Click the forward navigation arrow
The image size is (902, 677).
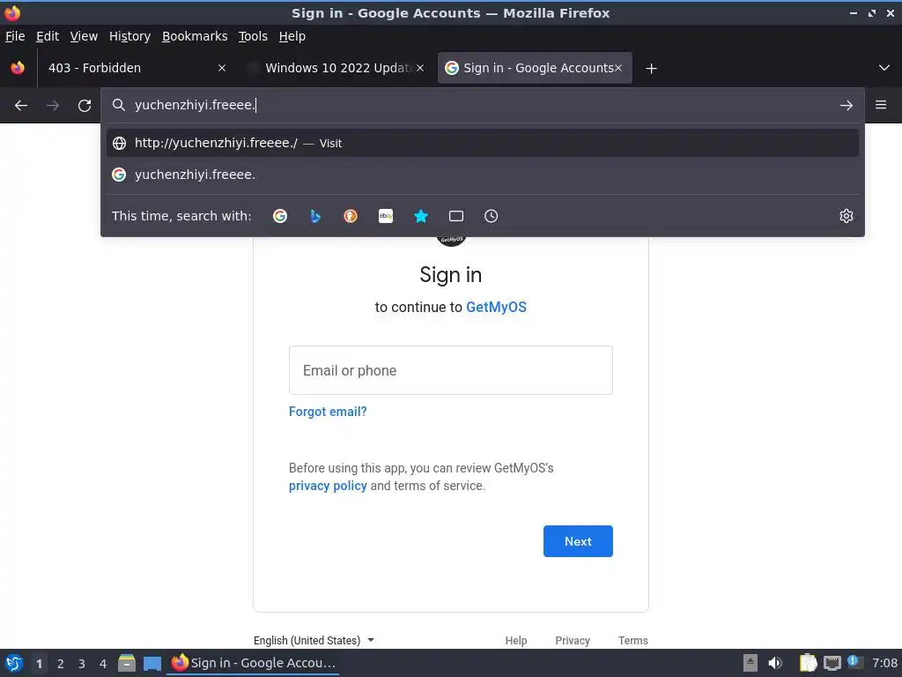tap(53, 106)
